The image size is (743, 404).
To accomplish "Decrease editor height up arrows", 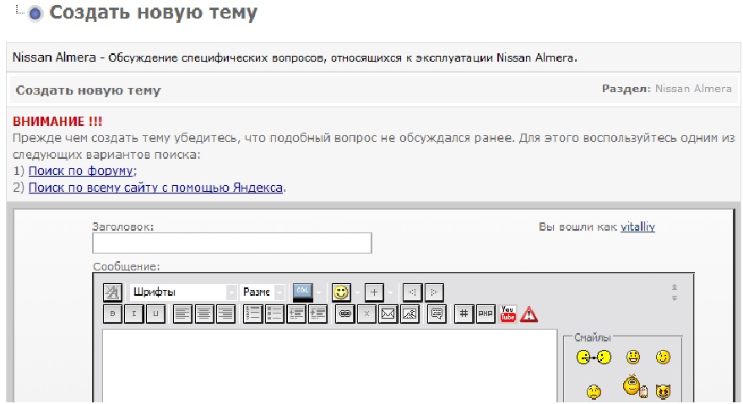I will [x=675, y=287].
